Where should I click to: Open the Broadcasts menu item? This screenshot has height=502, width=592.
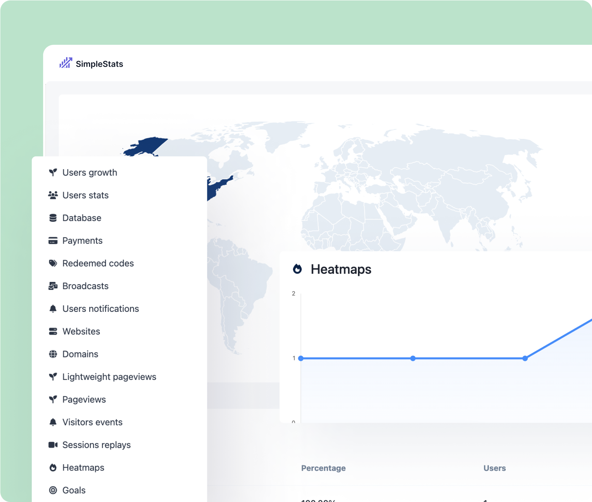click(86, 286)
